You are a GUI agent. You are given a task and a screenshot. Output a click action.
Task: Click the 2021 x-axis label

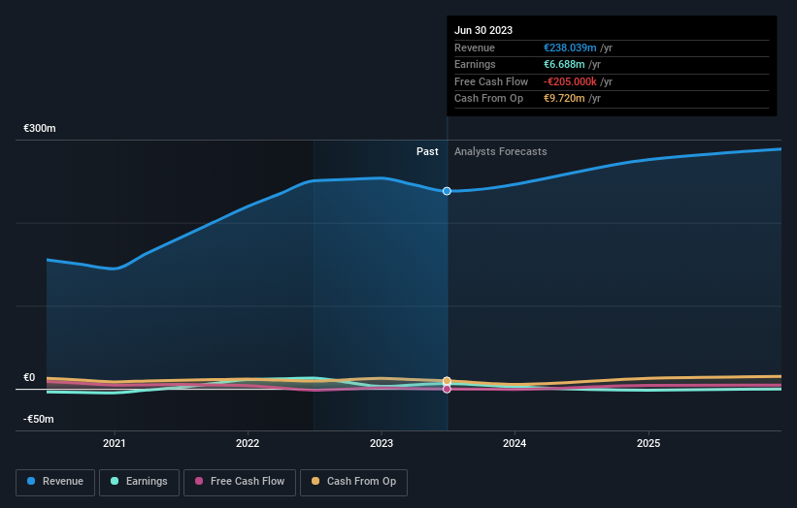115,443
